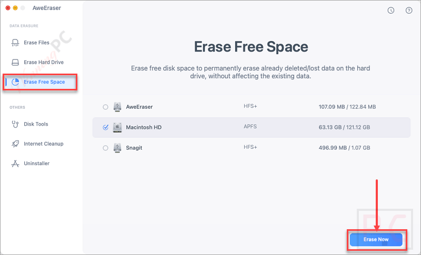Open the Erase Files section label
421x255 pixels.
36,43
